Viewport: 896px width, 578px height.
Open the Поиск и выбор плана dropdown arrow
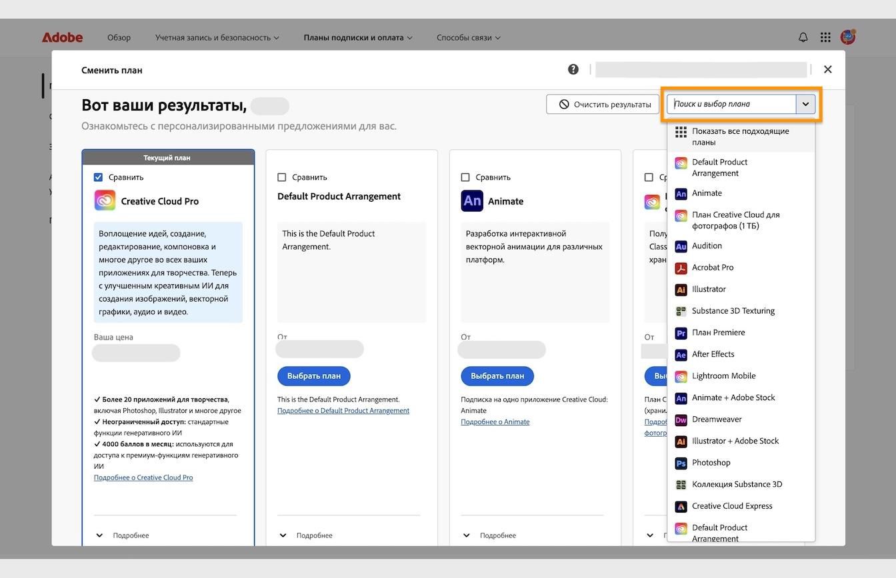click(x=806, y=104)
